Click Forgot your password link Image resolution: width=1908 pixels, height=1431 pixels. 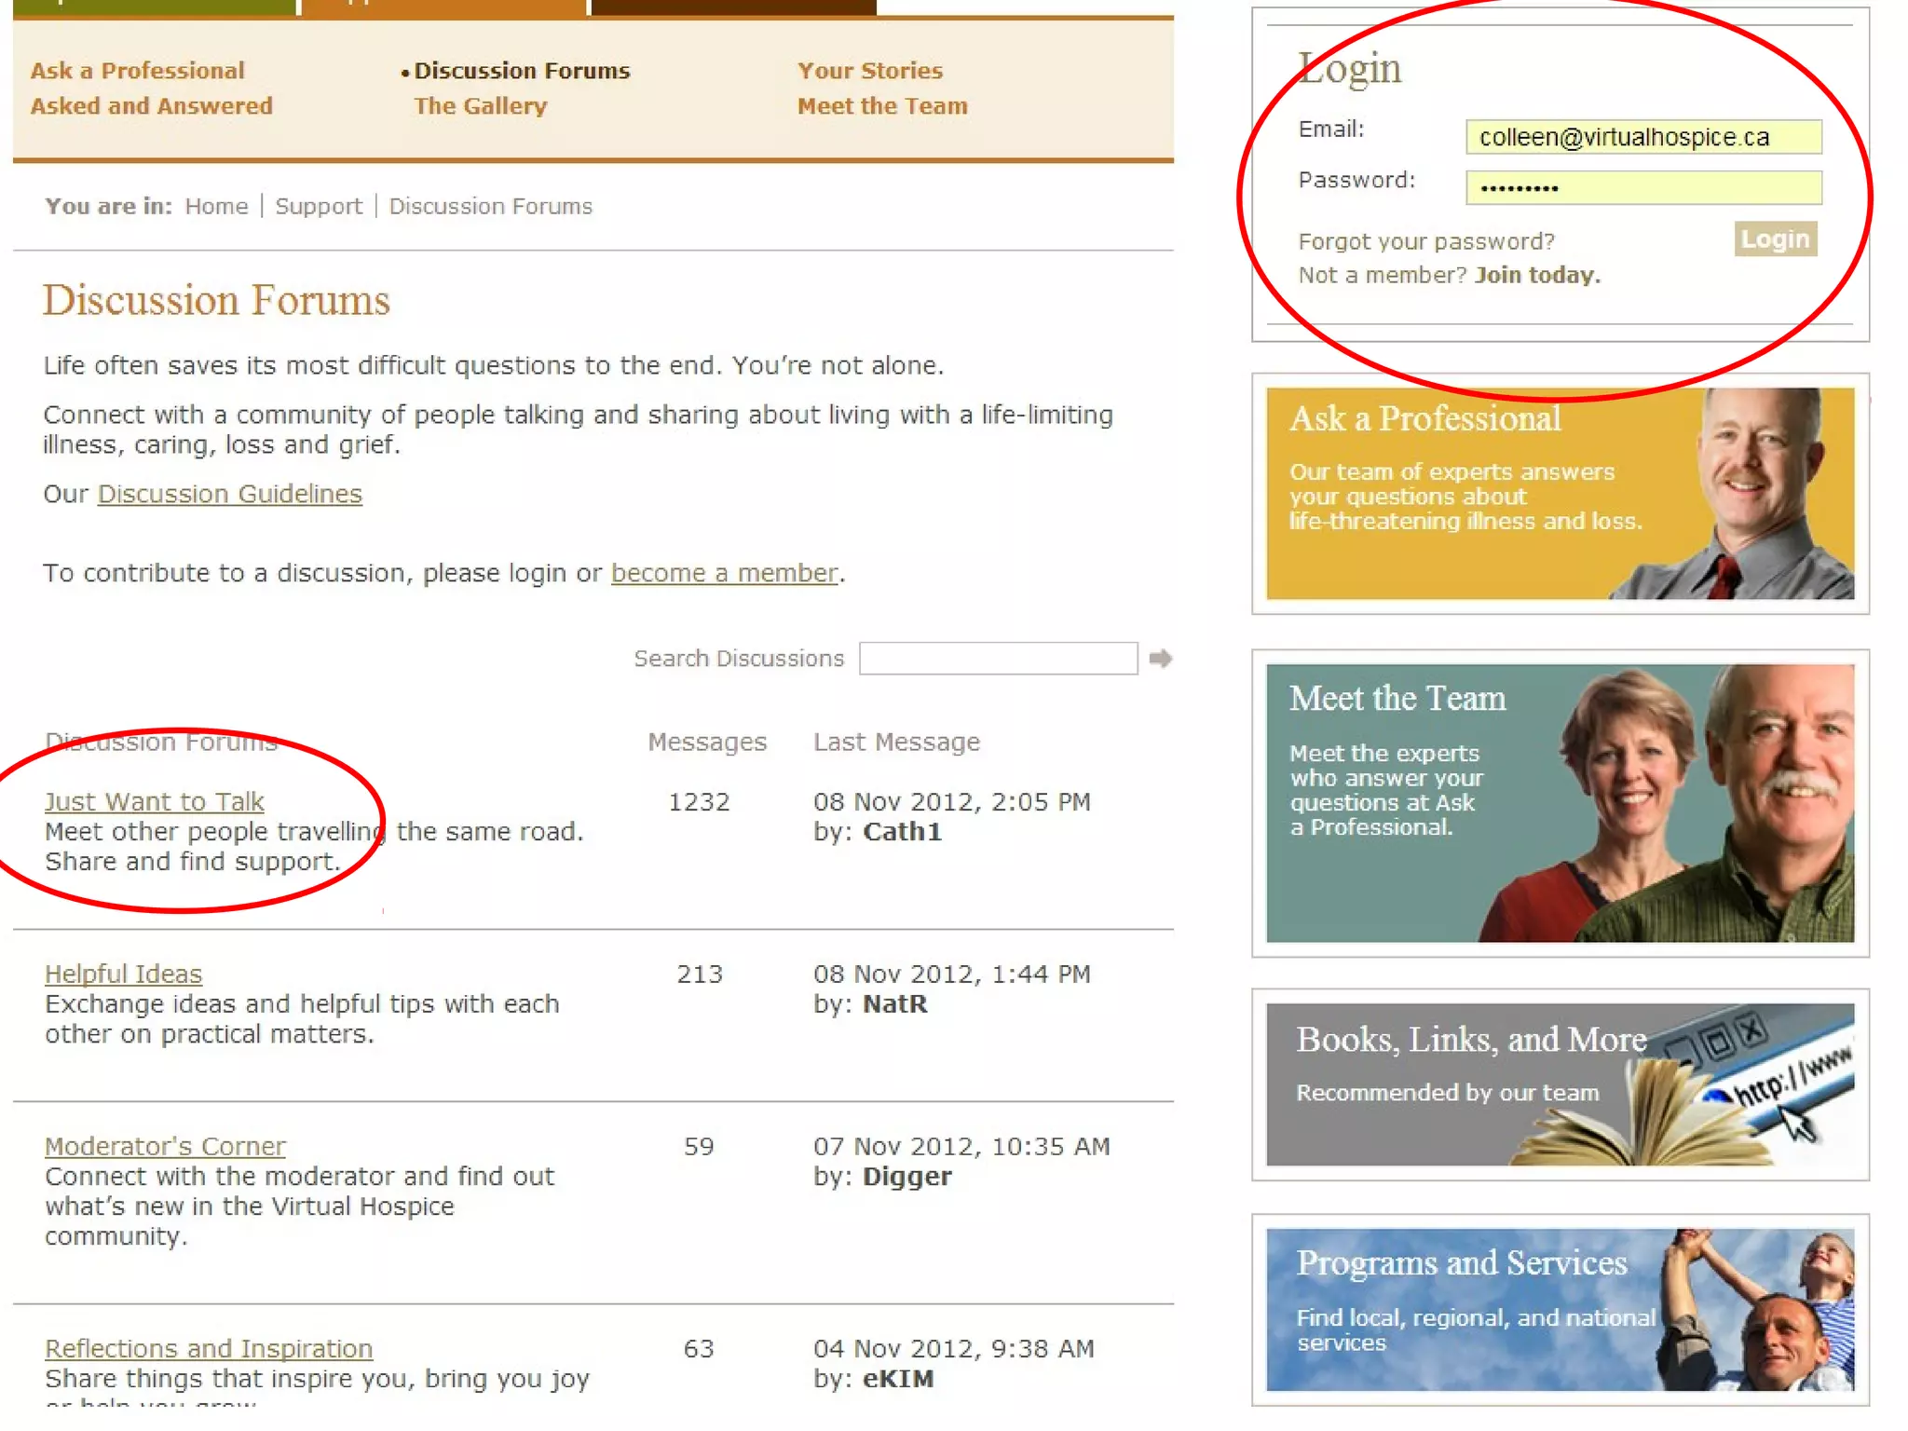[x=1426, y=241]
